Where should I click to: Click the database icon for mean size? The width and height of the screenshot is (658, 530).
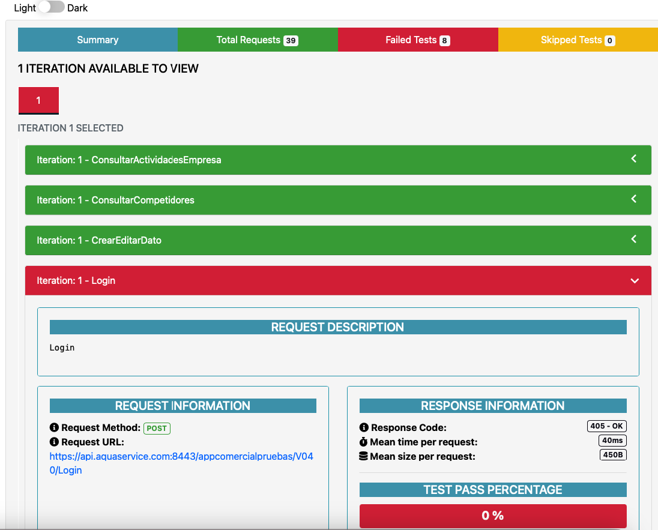tap(364, 456)
